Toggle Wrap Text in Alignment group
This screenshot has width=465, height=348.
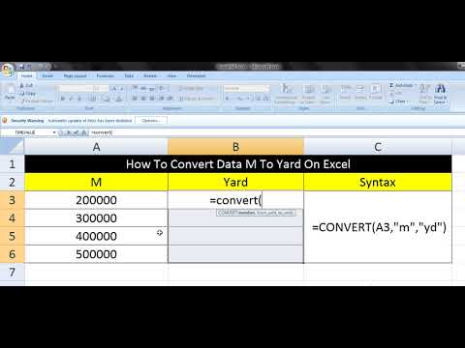click(x=191, y=88)
